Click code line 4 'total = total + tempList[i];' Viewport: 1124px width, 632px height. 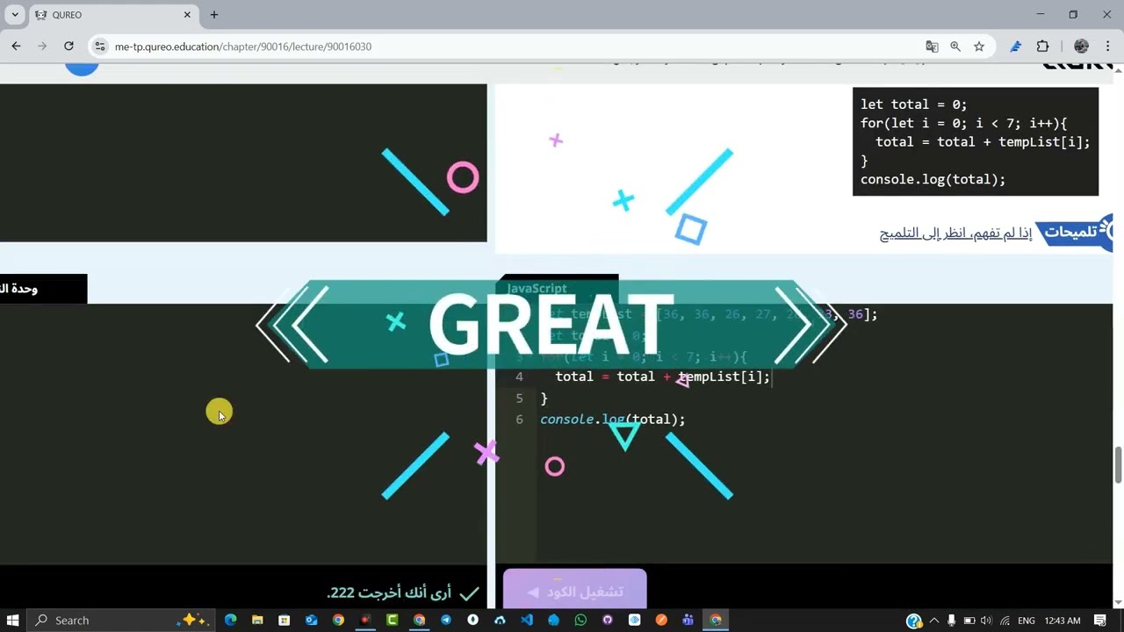click(x=663, y=377)
